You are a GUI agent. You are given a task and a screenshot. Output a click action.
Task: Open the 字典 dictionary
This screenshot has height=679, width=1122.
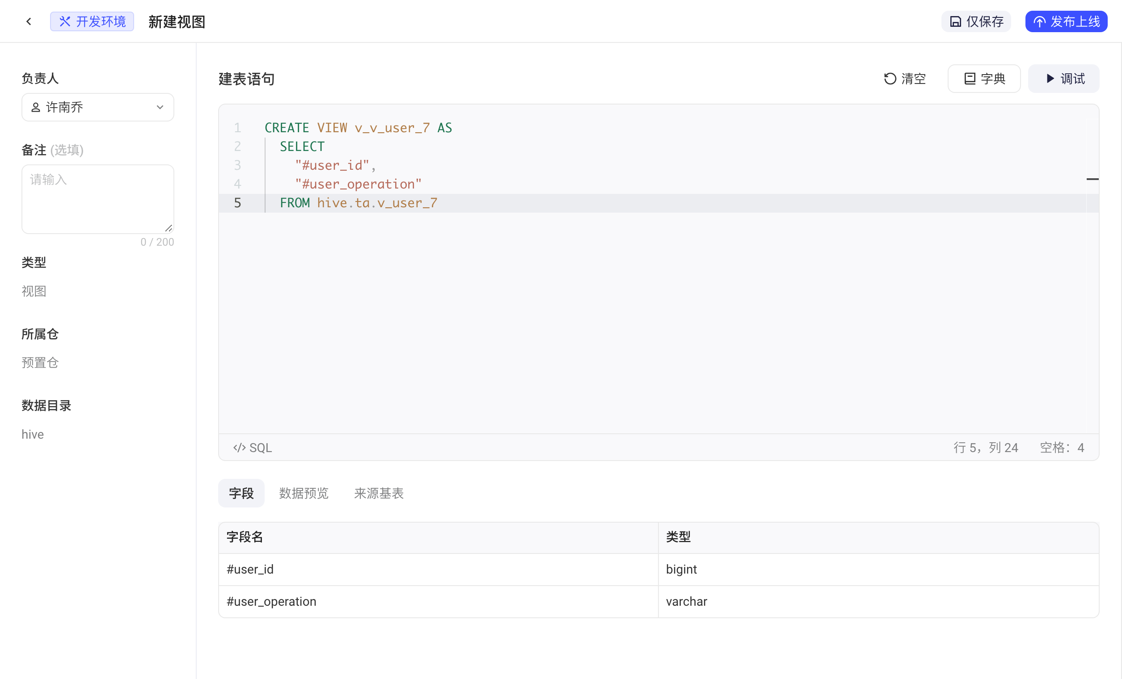(983, 79)
